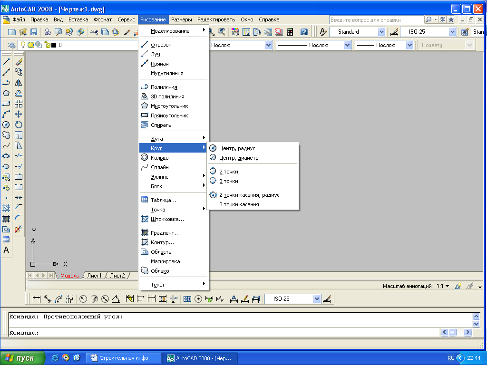Choose Таблица... from the drawing menu

(x=174, y=200)
